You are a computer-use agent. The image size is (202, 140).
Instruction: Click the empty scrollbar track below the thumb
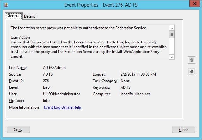pos(172,46)
